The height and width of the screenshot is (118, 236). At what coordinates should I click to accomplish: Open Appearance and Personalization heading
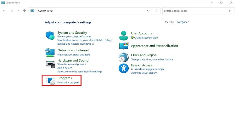point(155,46)
